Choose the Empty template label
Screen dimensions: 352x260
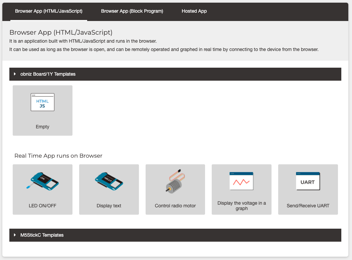42,127
